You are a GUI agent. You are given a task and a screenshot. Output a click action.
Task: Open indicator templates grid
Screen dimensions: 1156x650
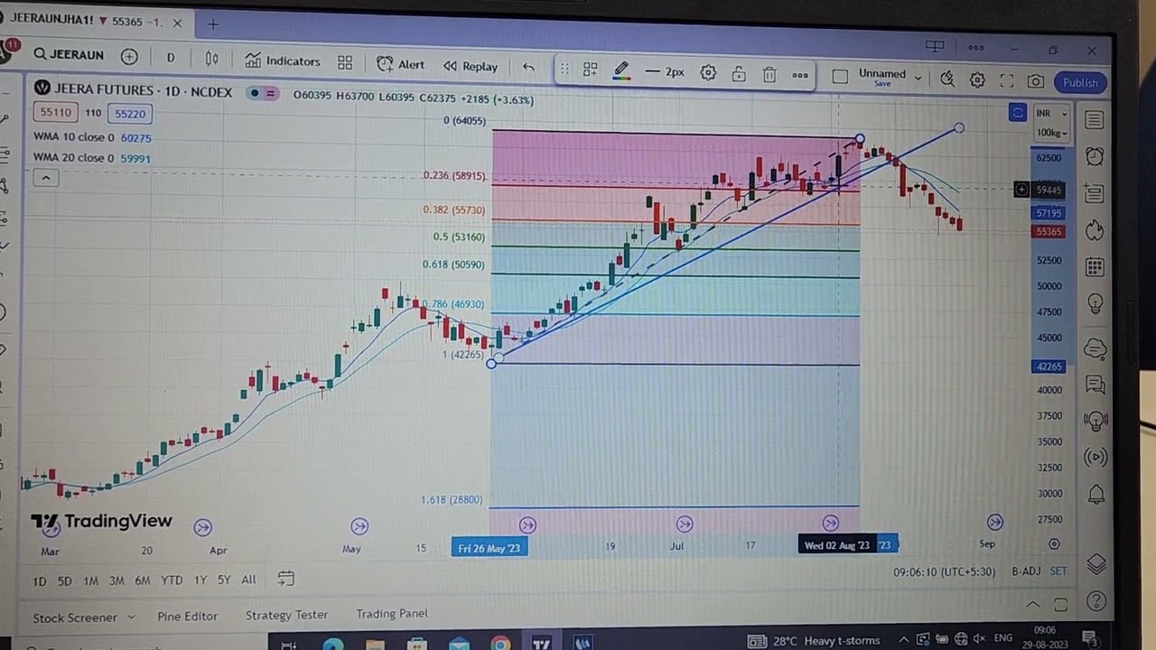pos(345,62)
